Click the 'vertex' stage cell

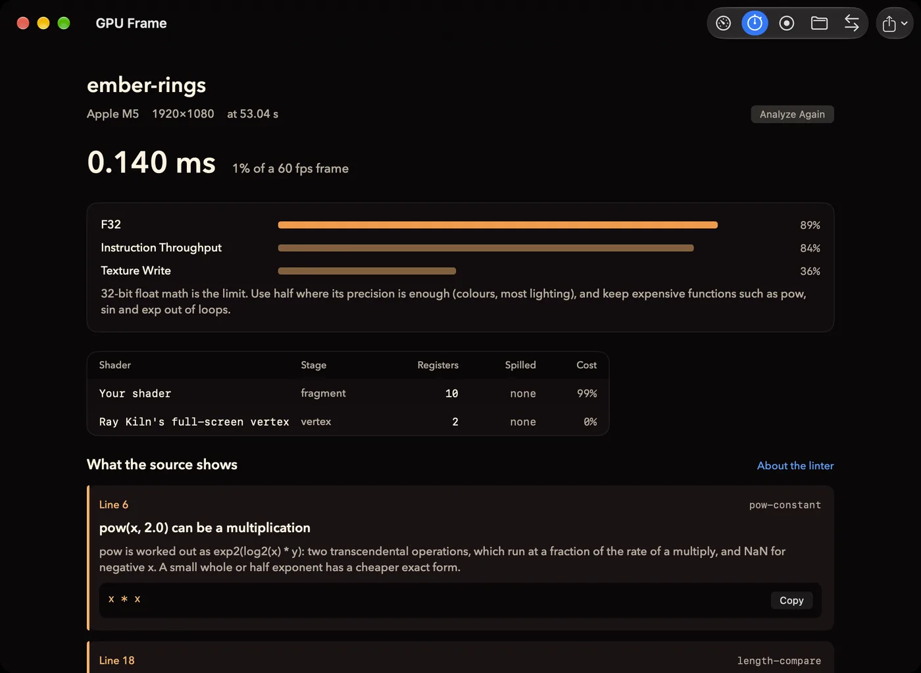coord(316,422)
